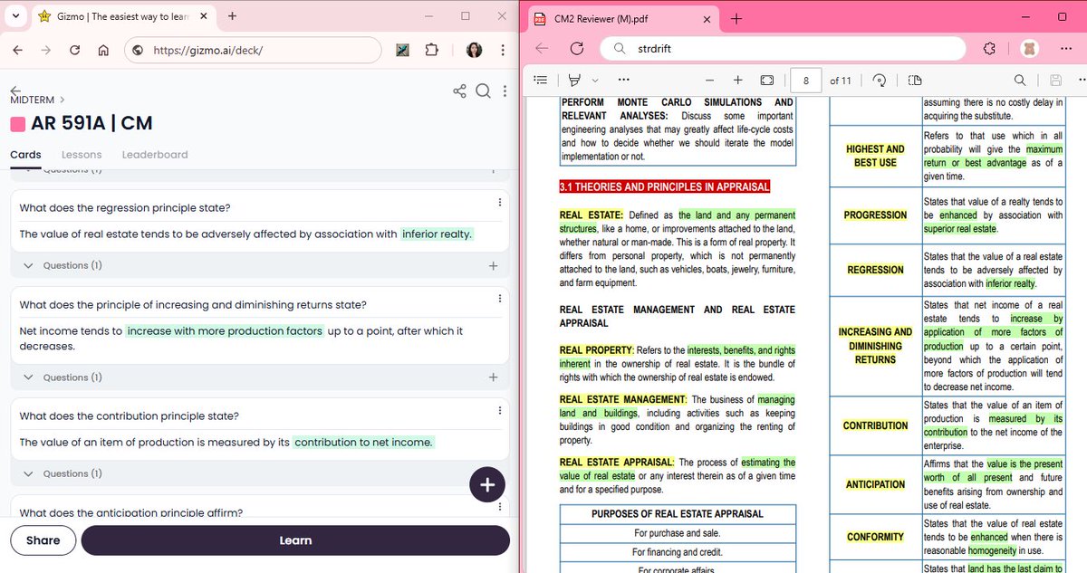
Task: Start the Learn session
Action: (295, 540)
